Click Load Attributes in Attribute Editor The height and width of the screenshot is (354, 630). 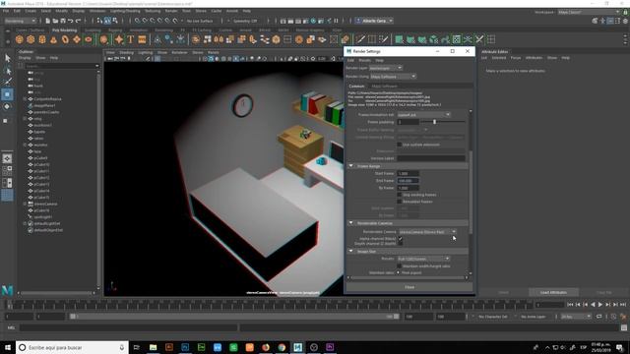553,292
